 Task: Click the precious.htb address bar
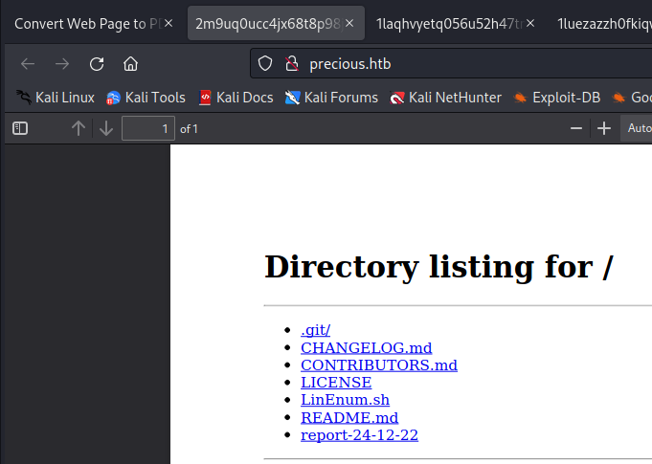pos(451,63)
